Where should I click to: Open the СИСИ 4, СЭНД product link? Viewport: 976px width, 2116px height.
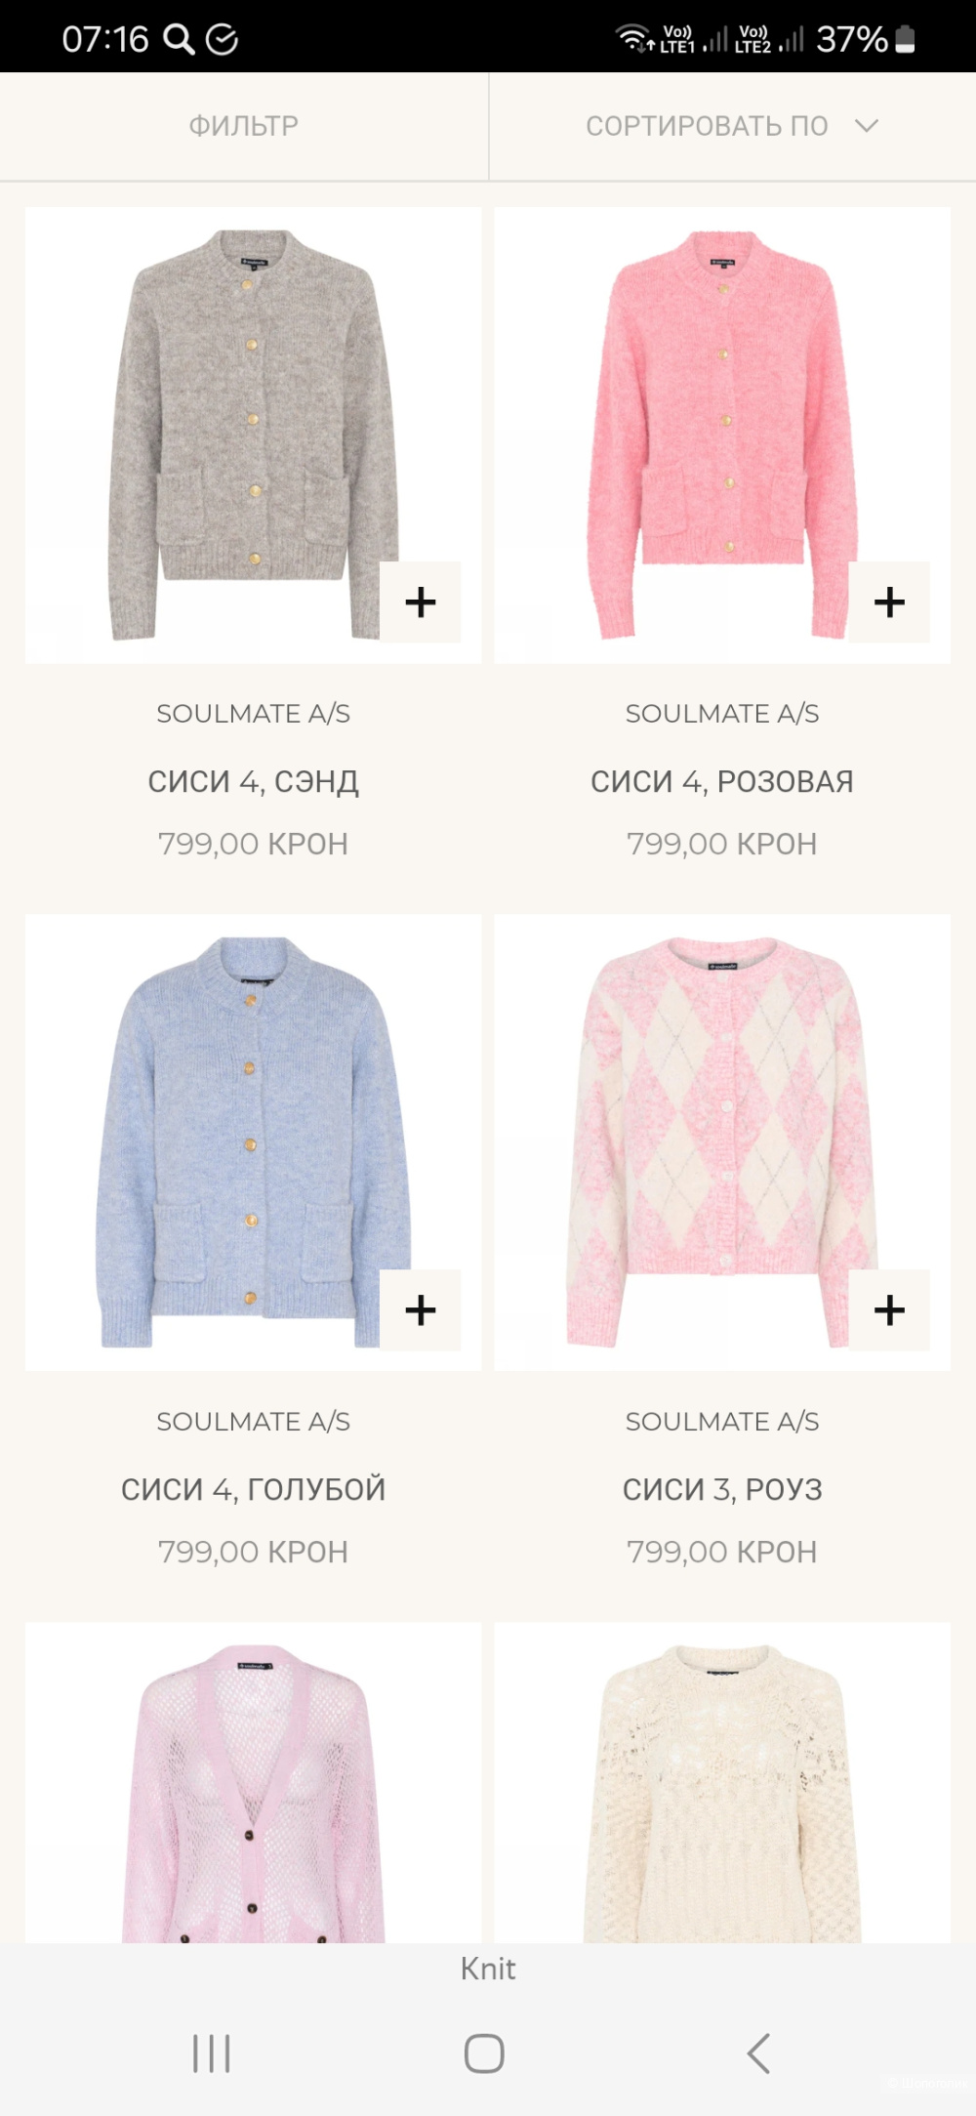254,781
